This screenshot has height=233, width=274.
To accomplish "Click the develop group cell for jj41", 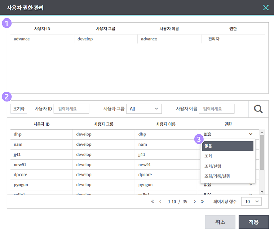I will [x=104, y=154].
